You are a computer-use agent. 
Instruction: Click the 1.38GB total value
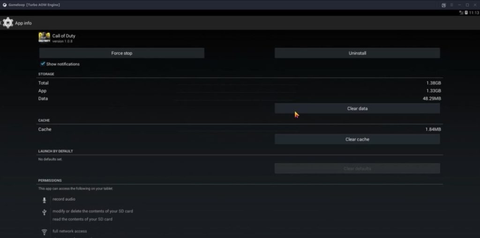pyautogui.click(x=434, y=83)
